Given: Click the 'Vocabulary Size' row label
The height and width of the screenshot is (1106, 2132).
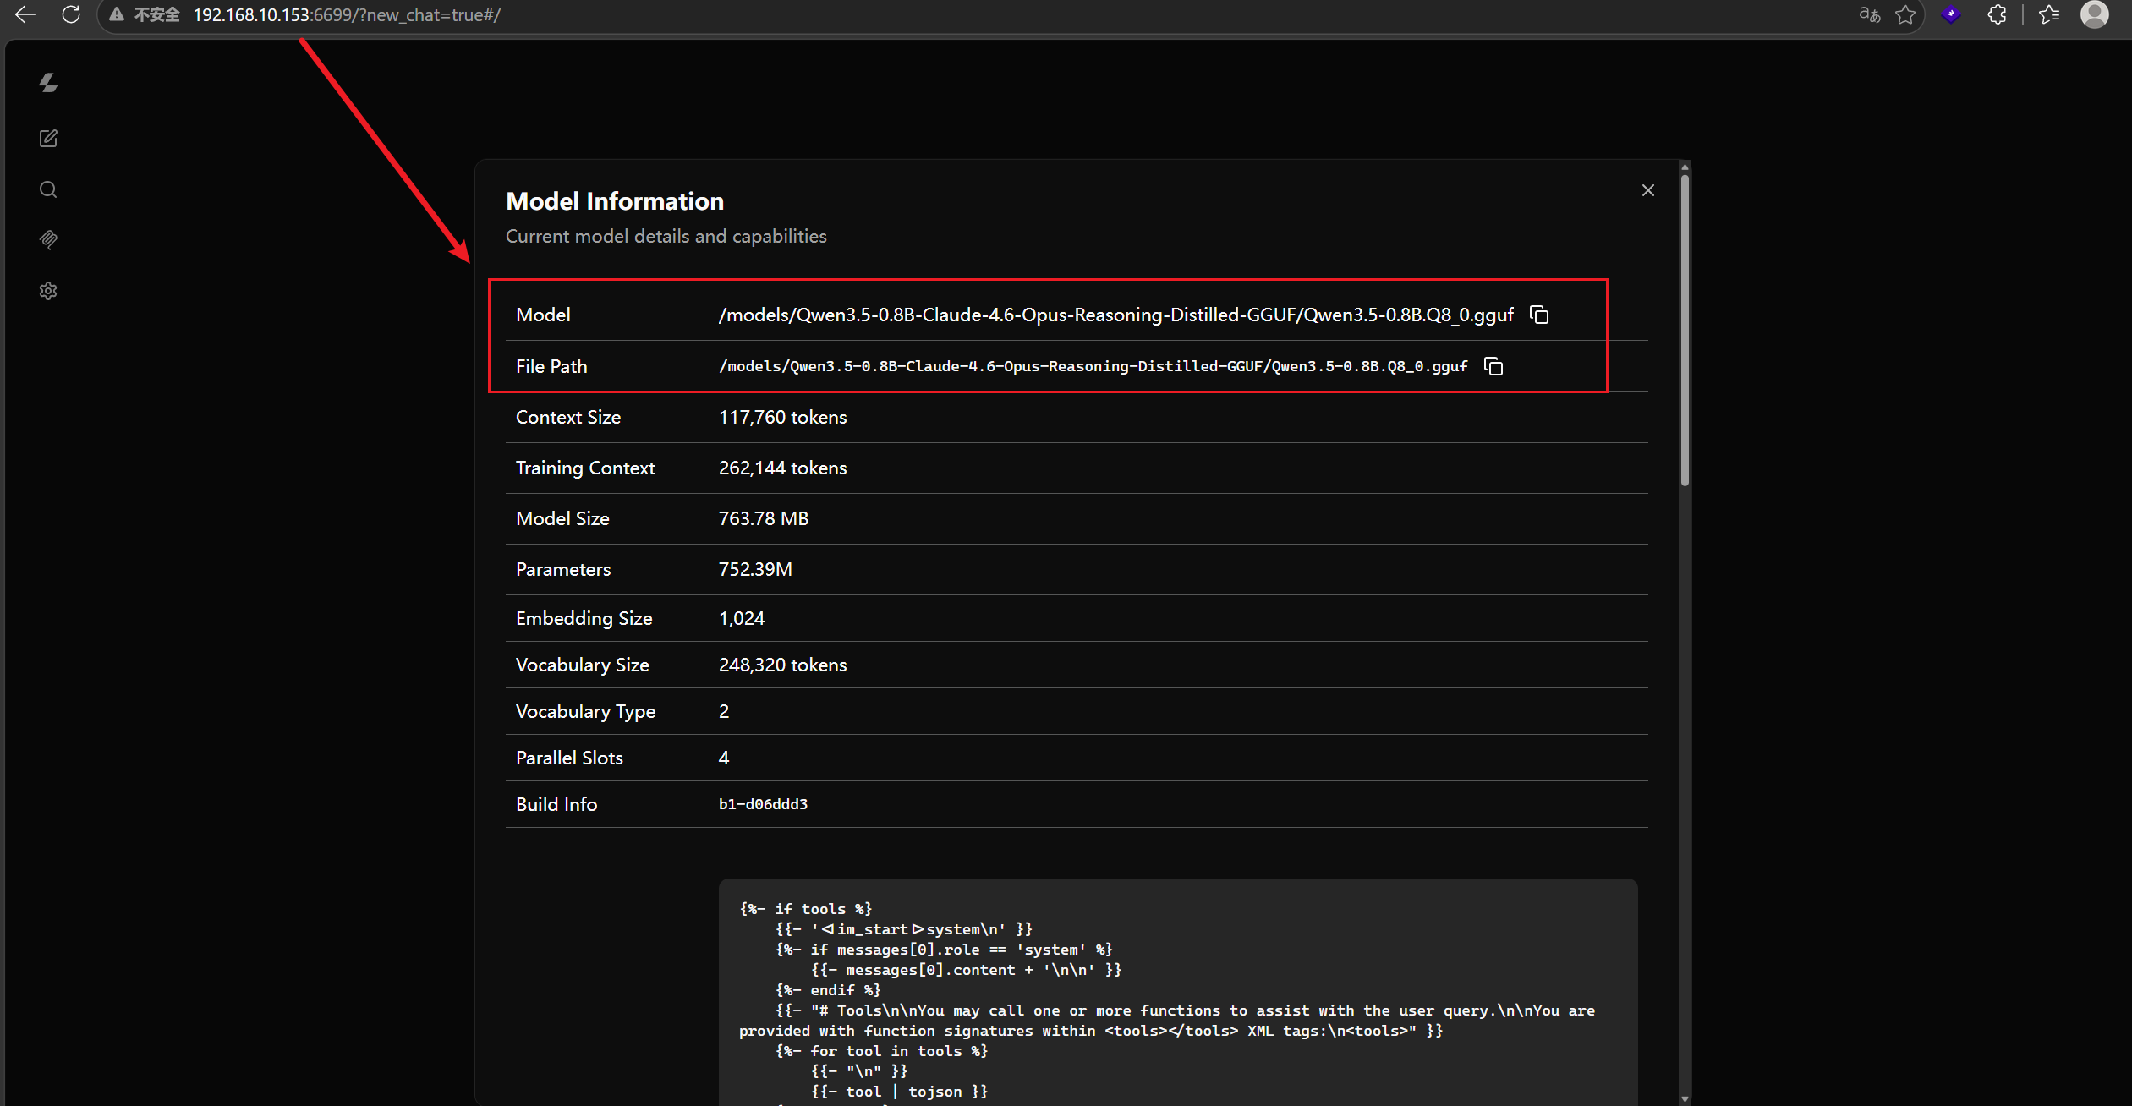Looking at the screenshot, I should (583, 665).
